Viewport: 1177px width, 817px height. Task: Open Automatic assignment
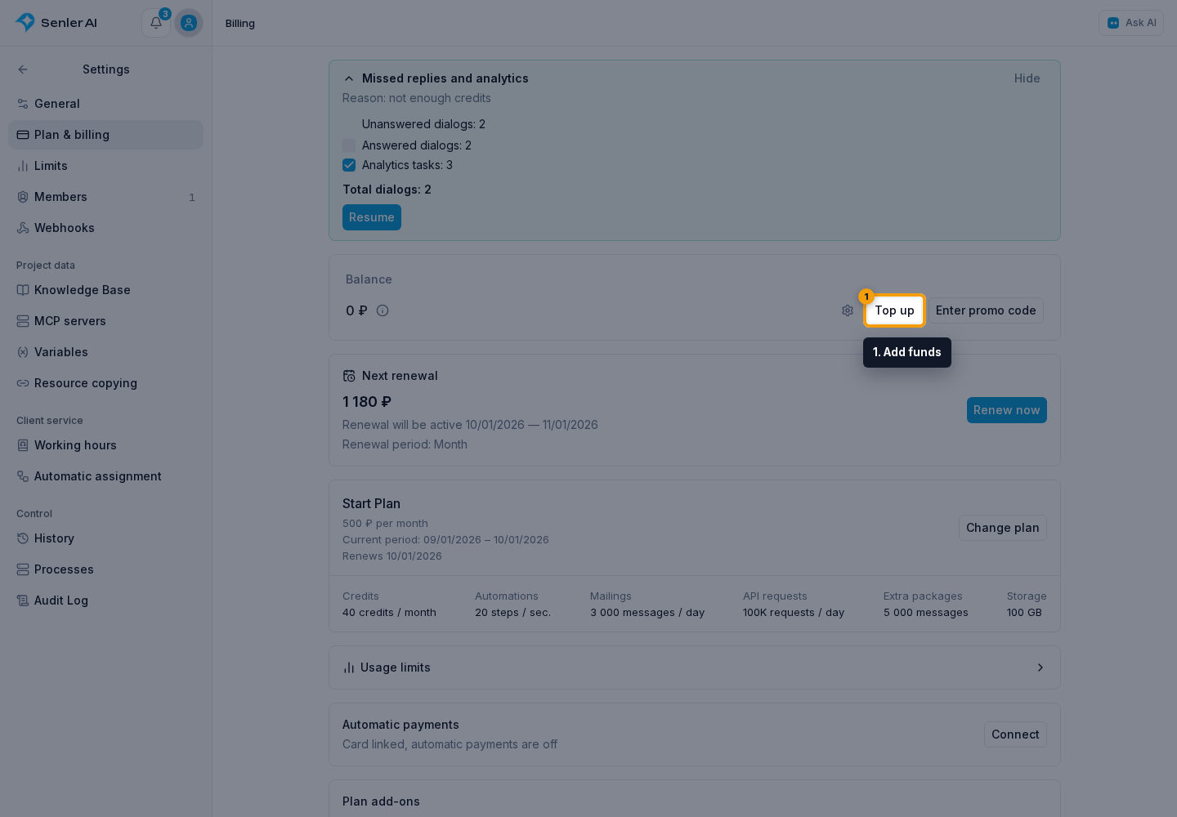105,476
